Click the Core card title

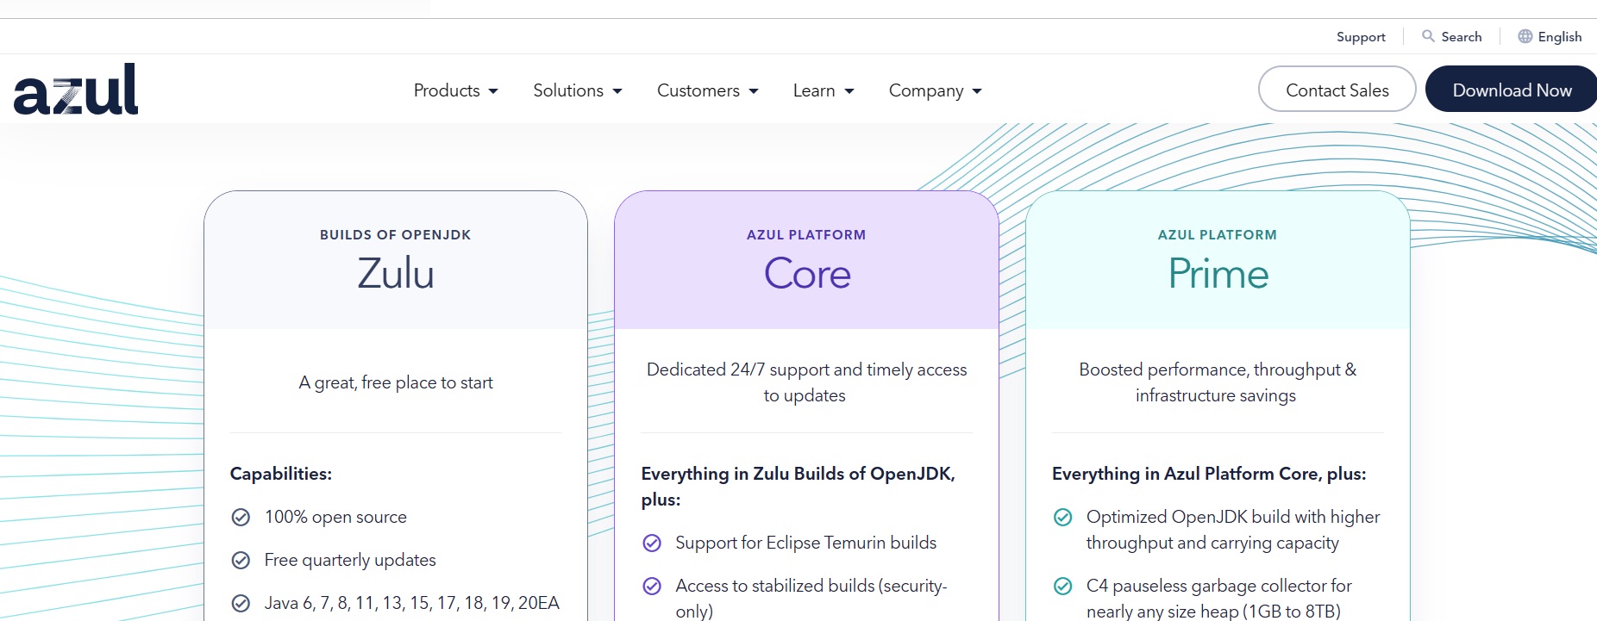(x=807, y=274)
